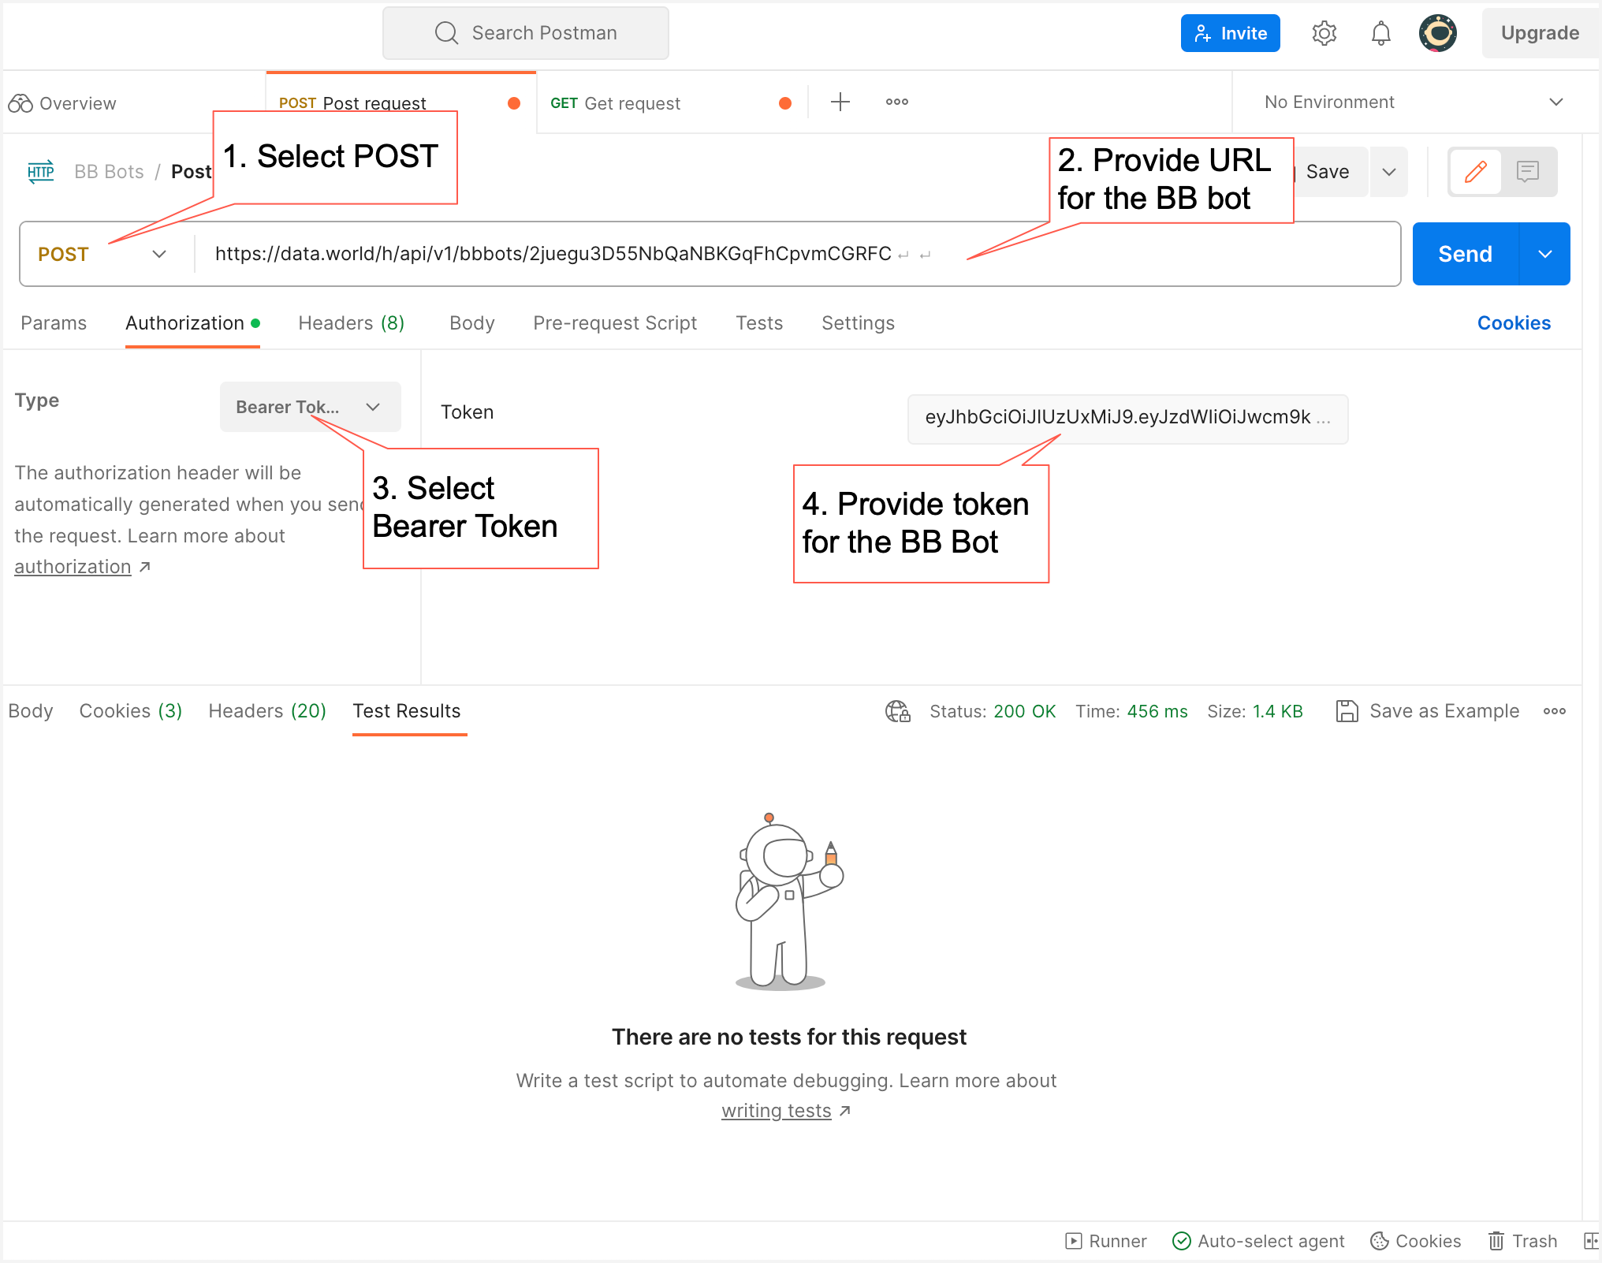1602x1263 pixels.
Task: Add a new tab with plus icon
Action: tap(840, 102)
